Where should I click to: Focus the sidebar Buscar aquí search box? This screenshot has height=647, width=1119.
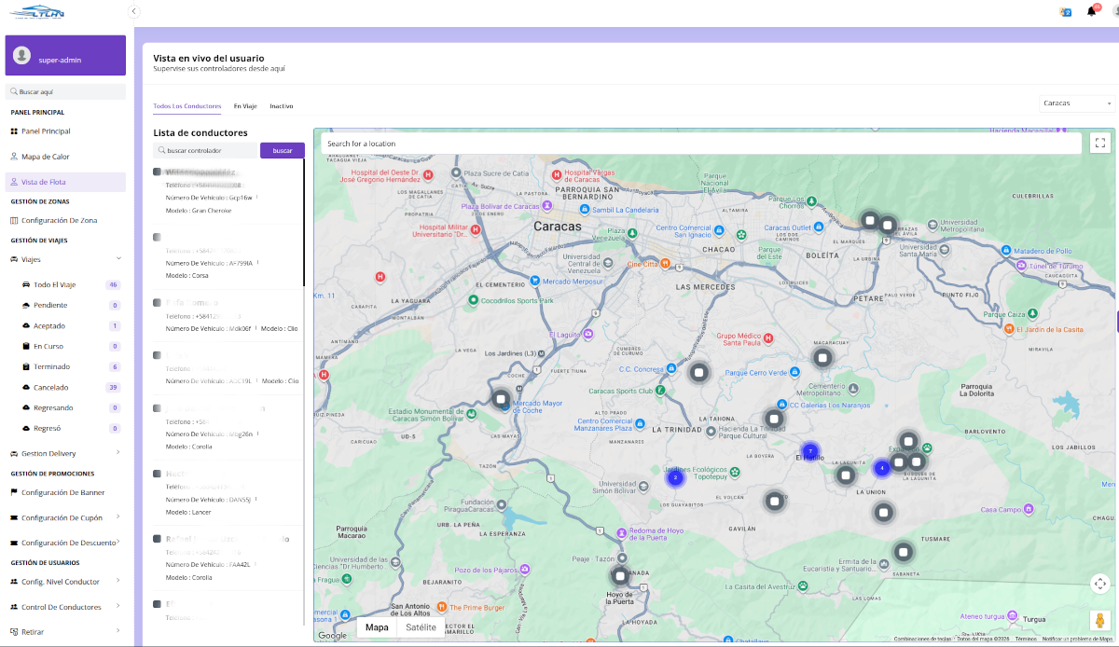pyautogui.click(x=65, y=92)
